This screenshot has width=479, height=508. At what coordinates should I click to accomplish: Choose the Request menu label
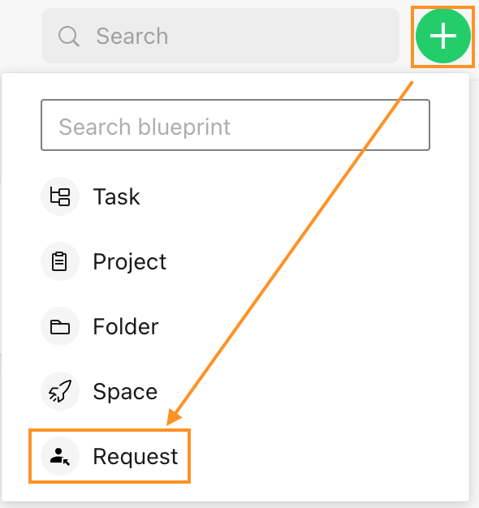[136, 457]
